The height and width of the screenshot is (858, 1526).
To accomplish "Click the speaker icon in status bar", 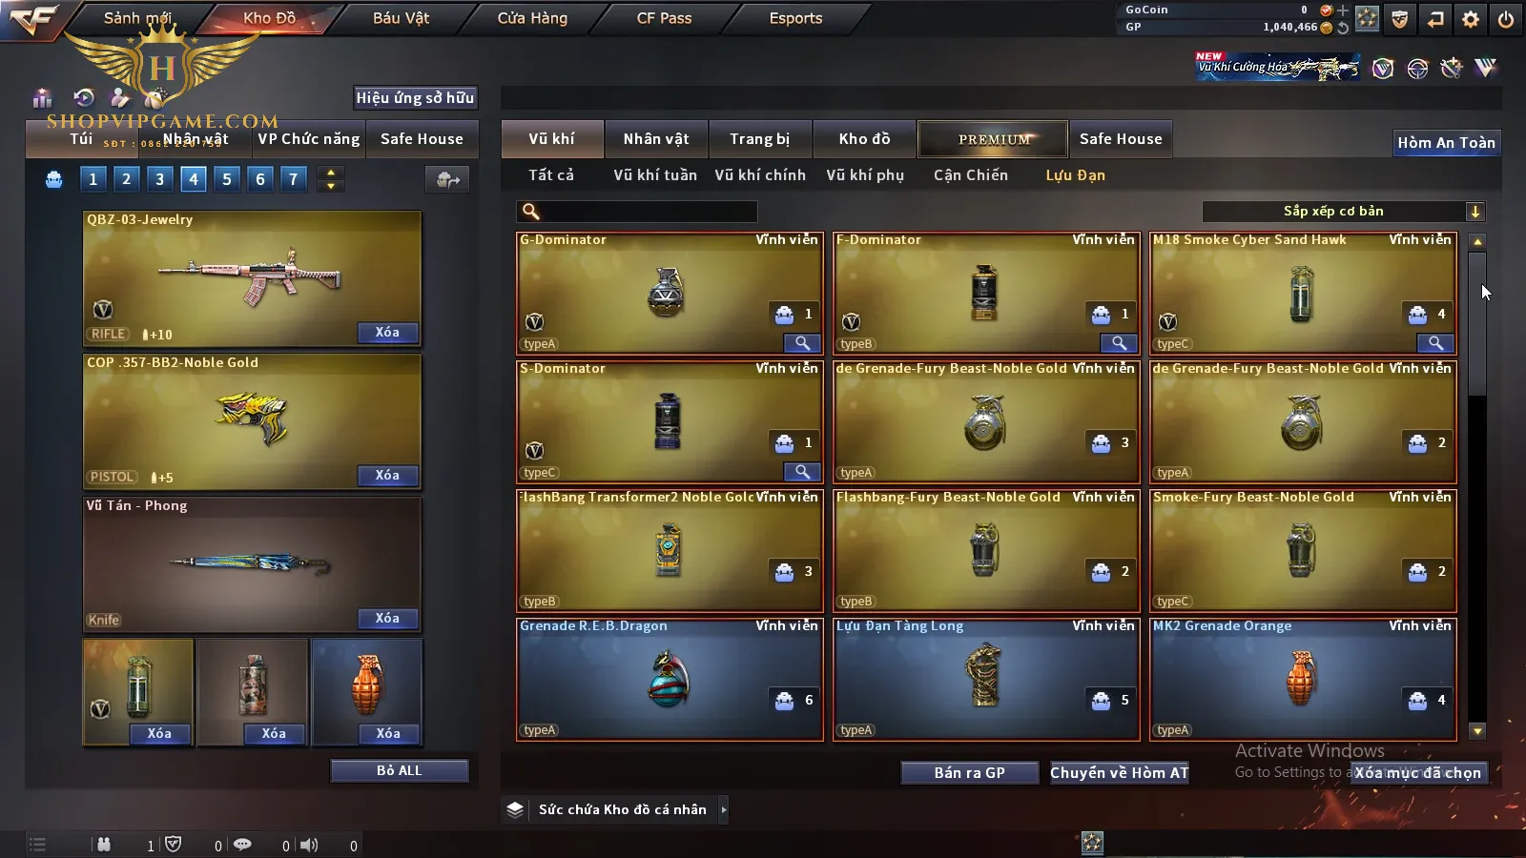I will pyautogui.click(x=309, y=845).
